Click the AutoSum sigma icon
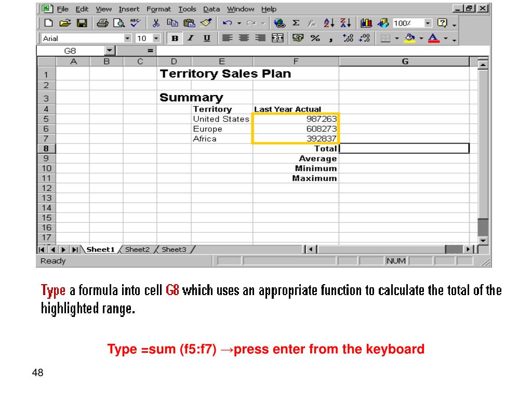This screenshot has width=532, height=399. point(296,23)
